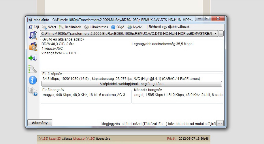This screenshot has width=264, height=144.
Task: Select the '1 képsáv:AVC' line
Action: [x=52, y=49]
